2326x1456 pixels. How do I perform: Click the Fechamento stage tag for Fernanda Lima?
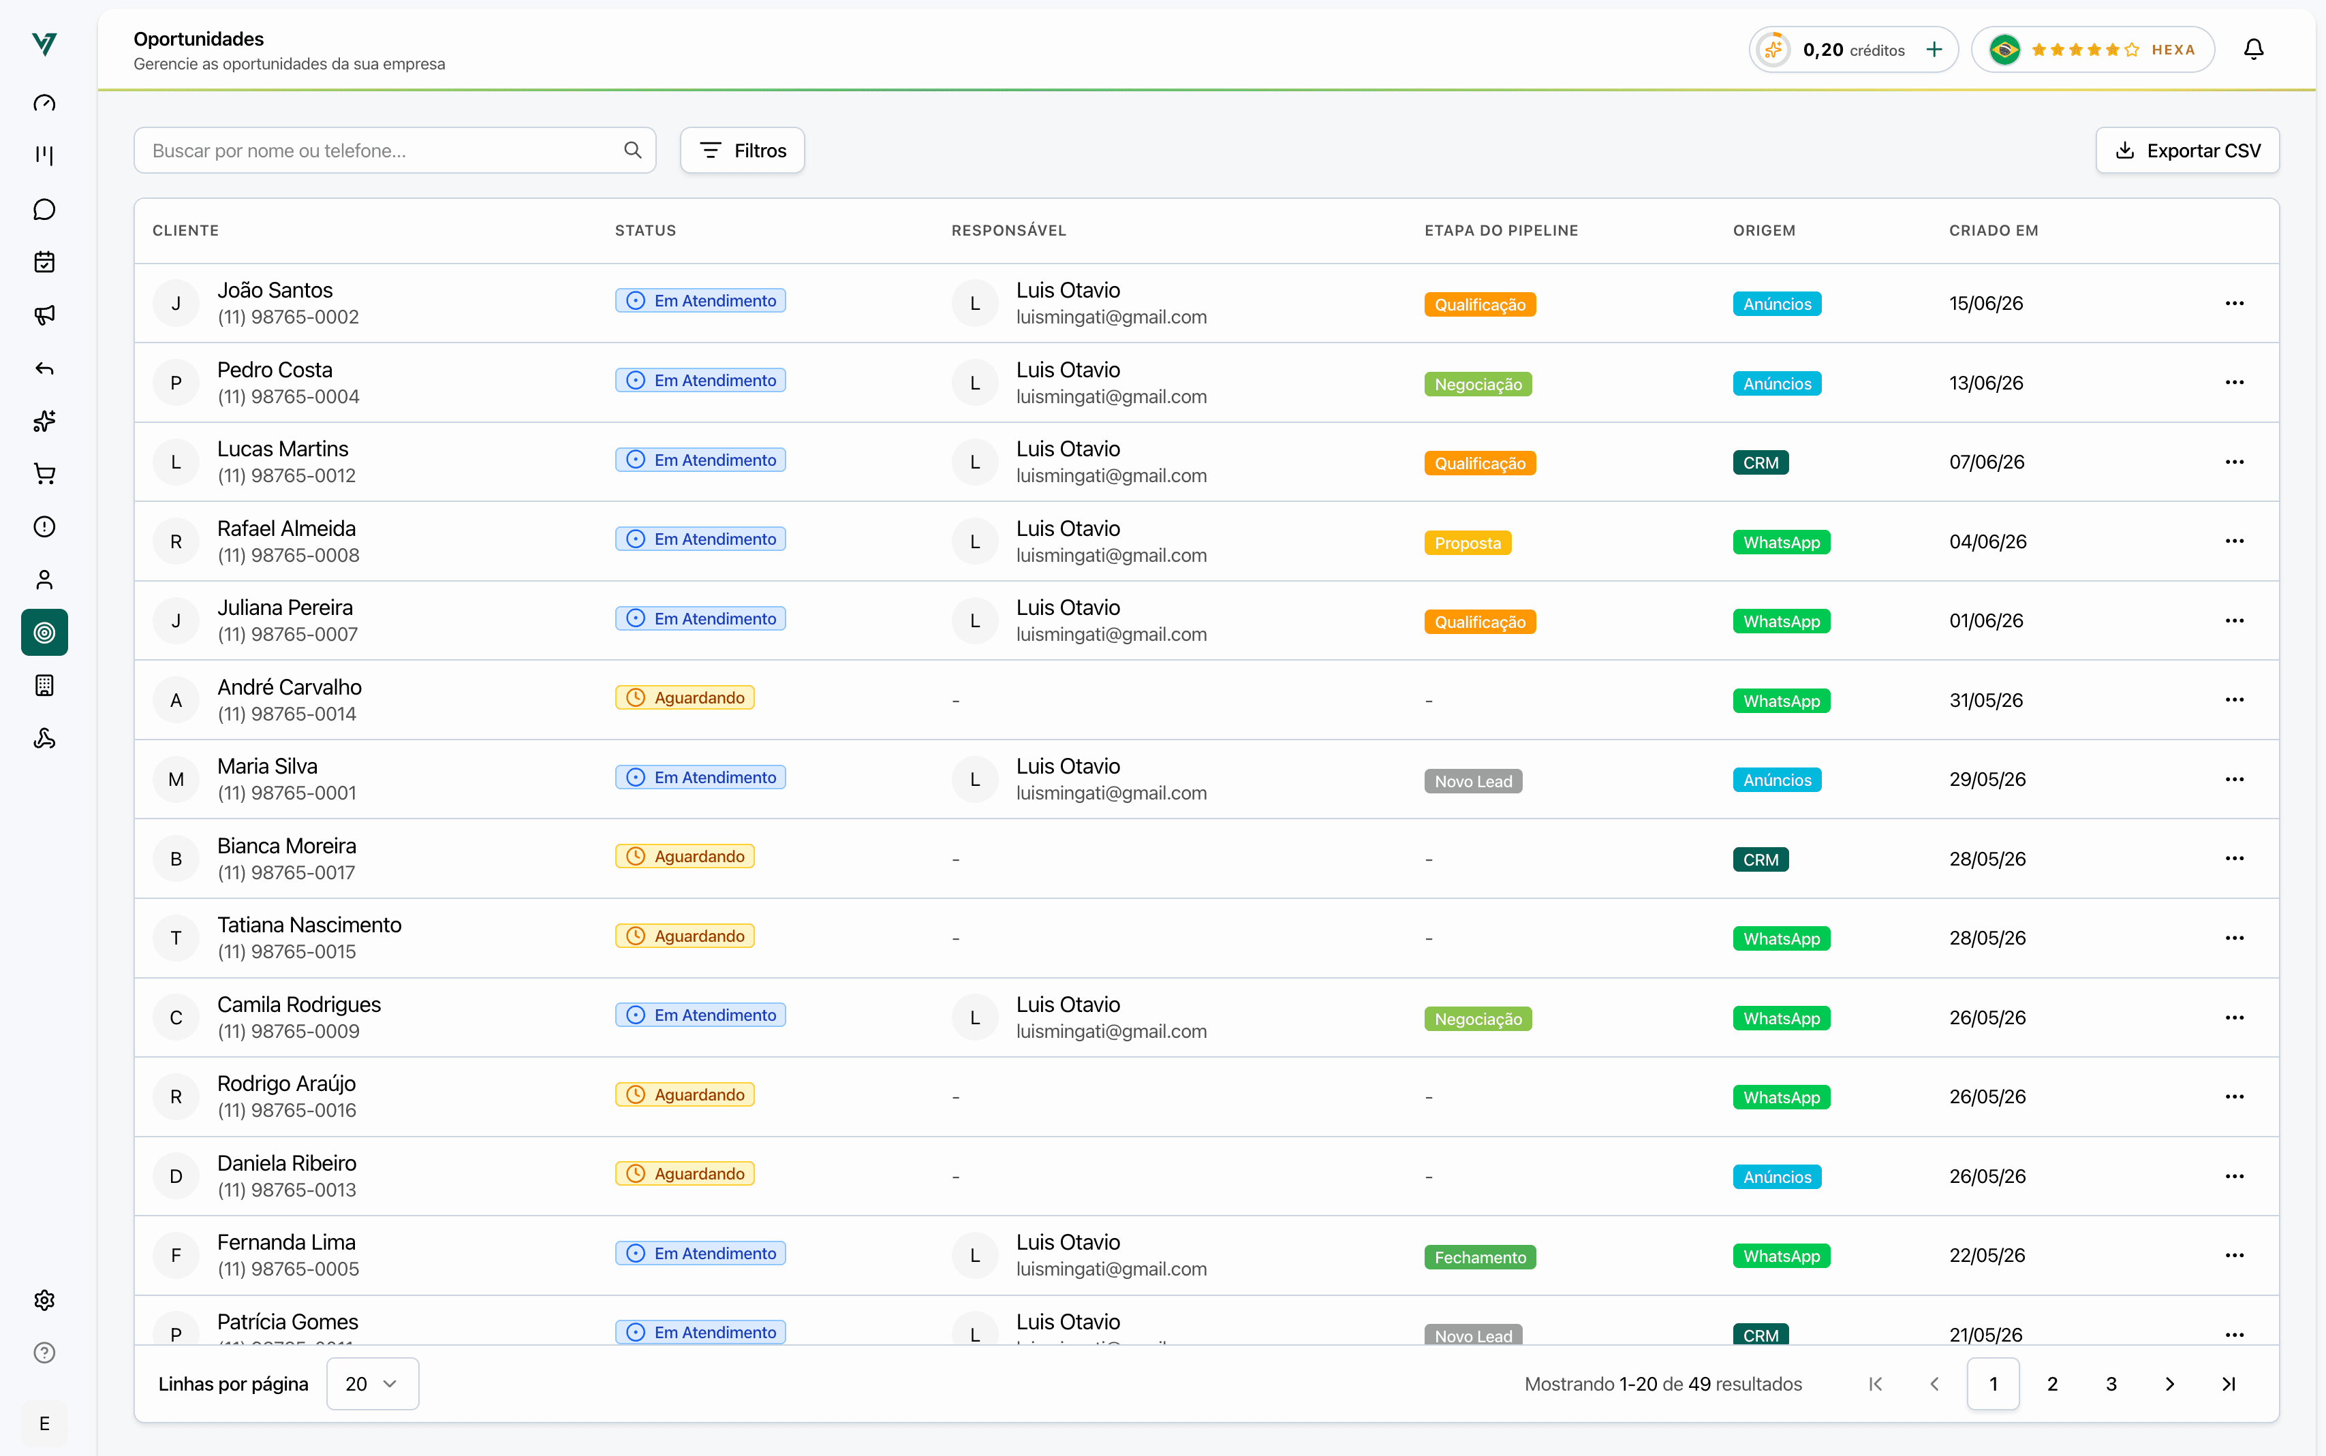pos(1480,1256)
